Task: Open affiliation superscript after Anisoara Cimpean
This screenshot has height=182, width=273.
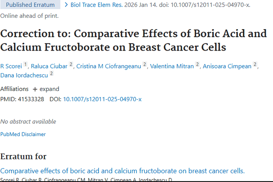Action: coord(255,64)
